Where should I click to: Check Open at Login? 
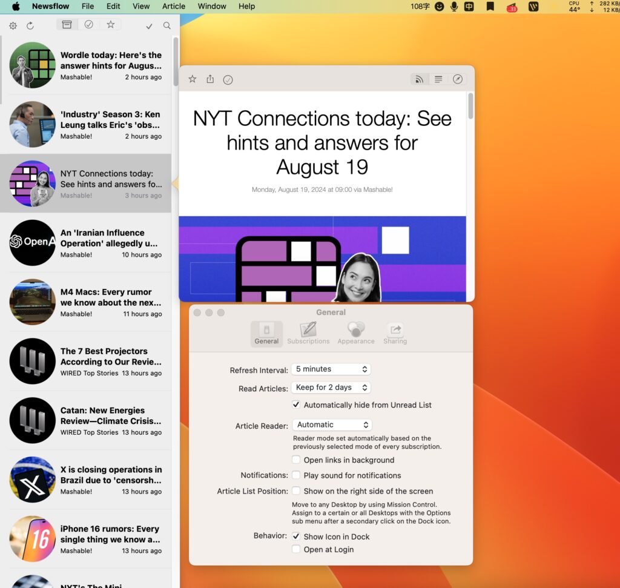pyautogui.click(x=296, y=549)
